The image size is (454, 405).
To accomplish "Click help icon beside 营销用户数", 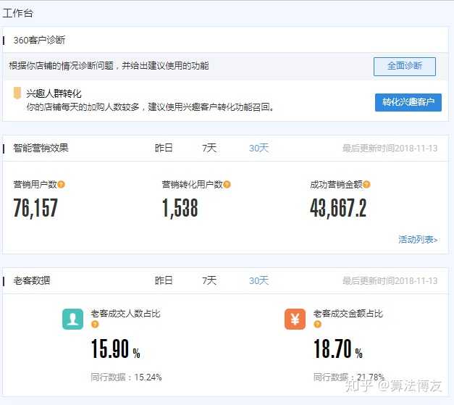I will point(62,185).
